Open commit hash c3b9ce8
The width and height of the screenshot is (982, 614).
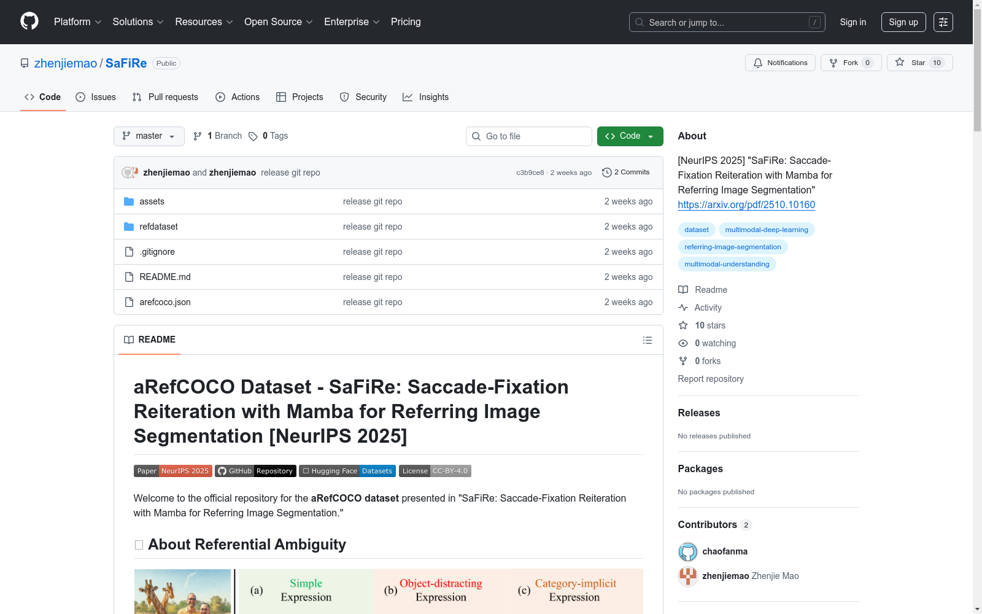(x=530, y=173)
